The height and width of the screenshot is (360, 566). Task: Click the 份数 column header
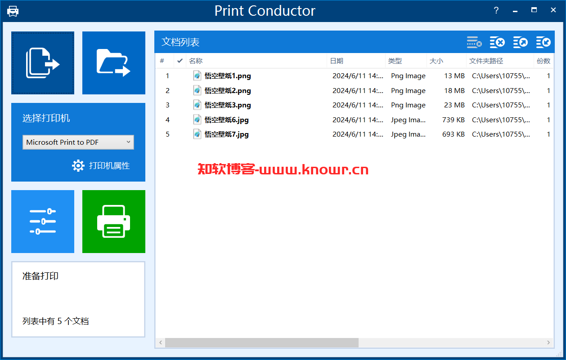pos(544,61)
